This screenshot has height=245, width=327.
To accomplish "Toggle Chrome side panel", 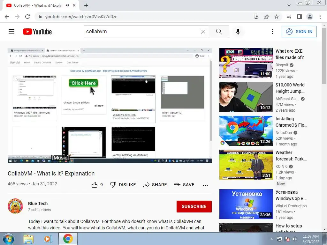I will (300, 17).
